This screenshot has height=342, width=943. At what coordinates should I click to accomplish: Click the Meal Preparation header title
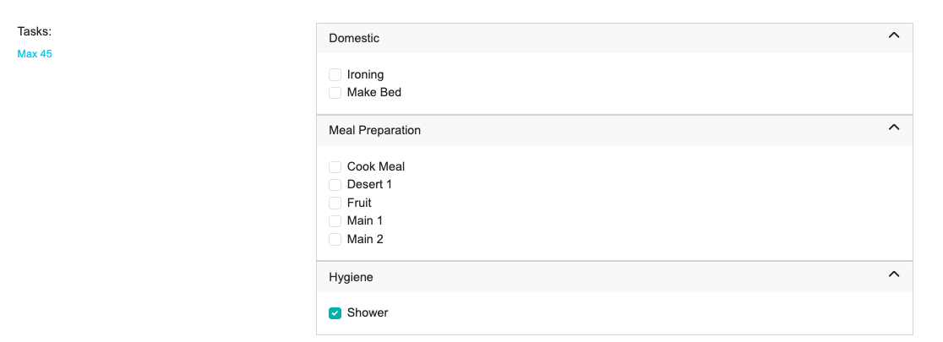coord(374,130)
